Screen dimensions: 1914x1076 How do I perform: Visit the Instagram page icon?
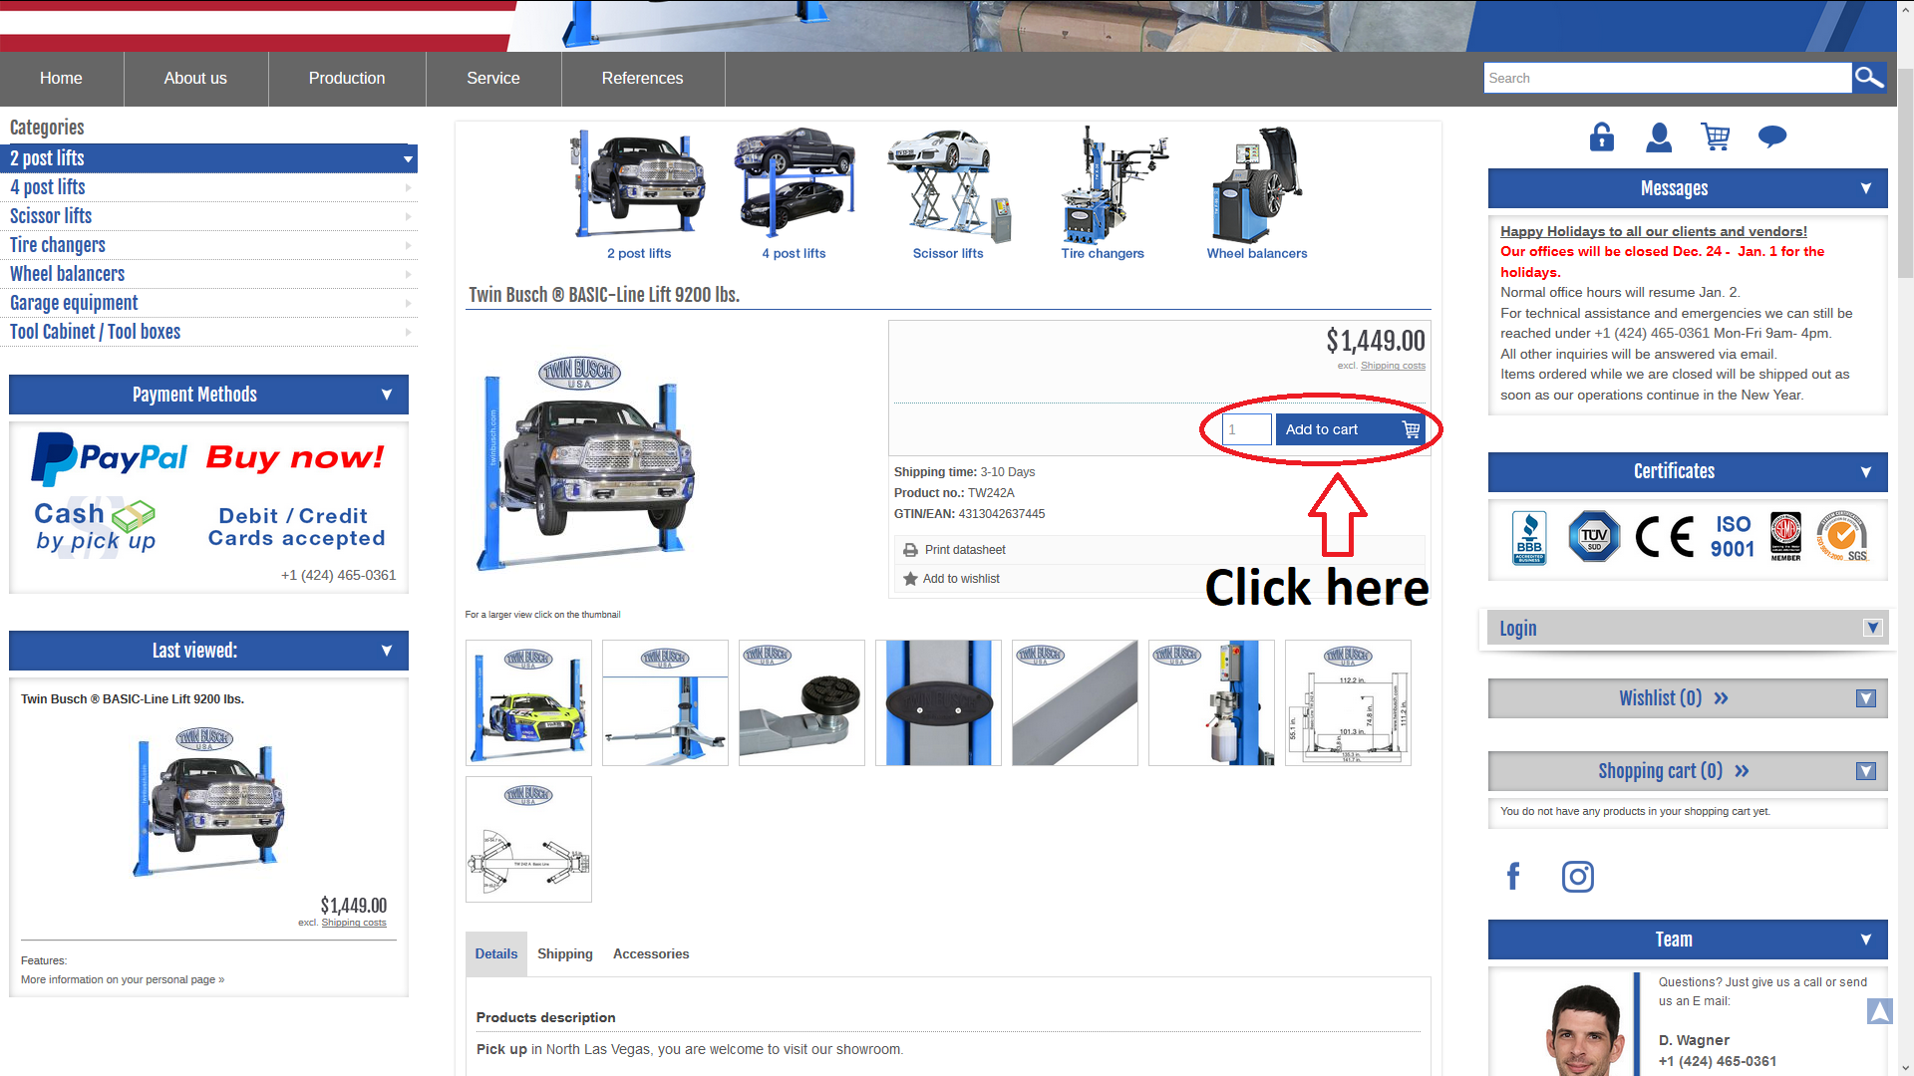pos(1578,877)
